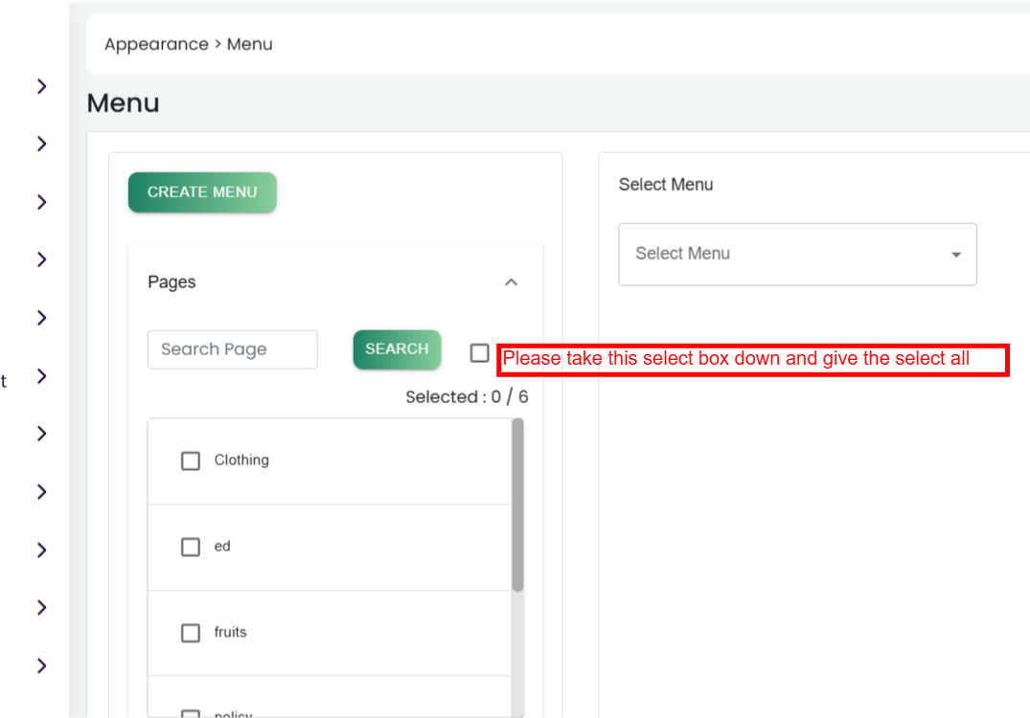Select the fruits page checkbox
Screen dimensions: 1030x718
(191, 633)
